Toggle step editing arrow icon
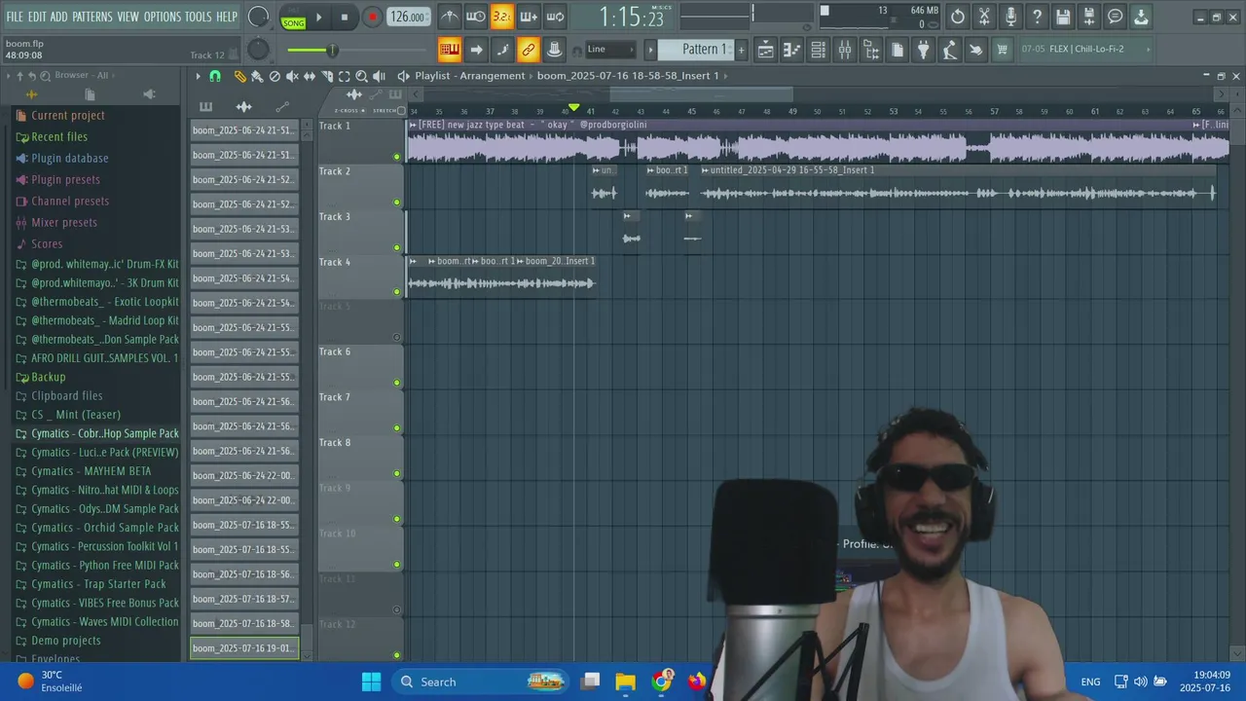The width and height of the screenshot is (1246, 701). coord(476,49)
